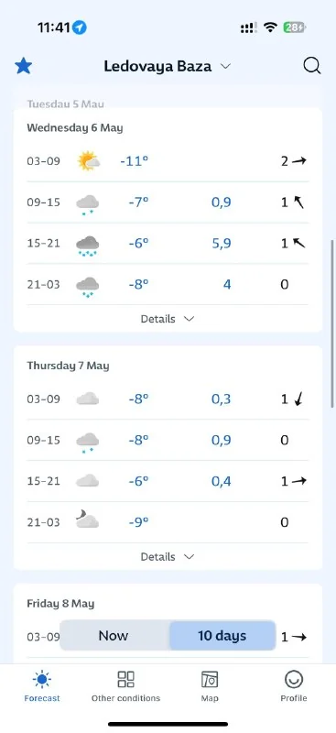The height and width of the screenshot is (733, 336).
Task: Switch the forecast view to Now
Action: tap(114, 636)
